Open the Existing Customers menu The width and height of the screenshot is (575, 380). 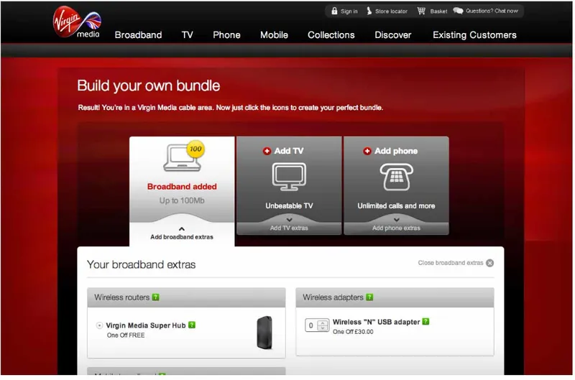pyautogui.click(x=474, y=35)
